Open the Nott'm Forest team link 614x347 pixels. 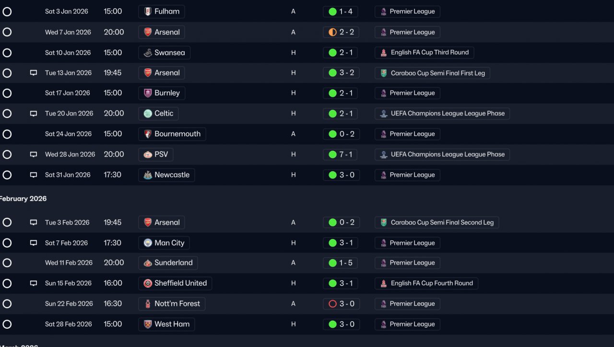coord(172,304)
